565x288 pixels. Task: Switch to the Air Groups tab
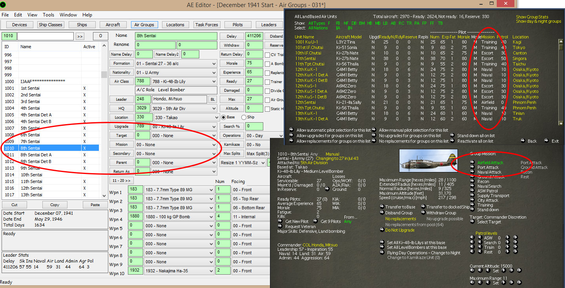click(x=144, y=25)
